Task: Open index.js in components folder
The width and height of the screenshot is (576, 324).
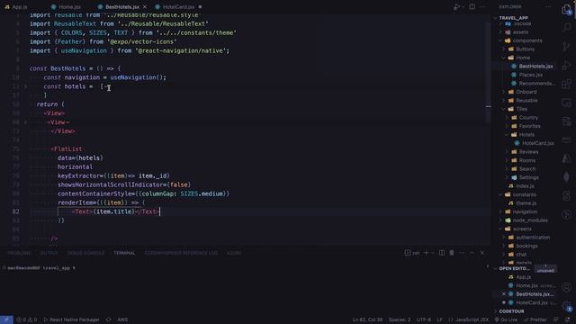Action: pyautogui.click(x=525, y=186)
